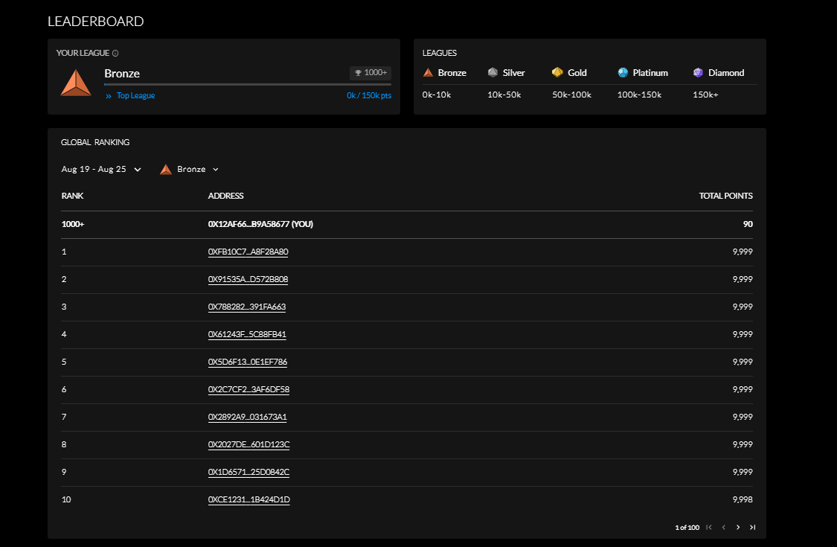Click the 100k-150k Platinum range

coord(640,95)
